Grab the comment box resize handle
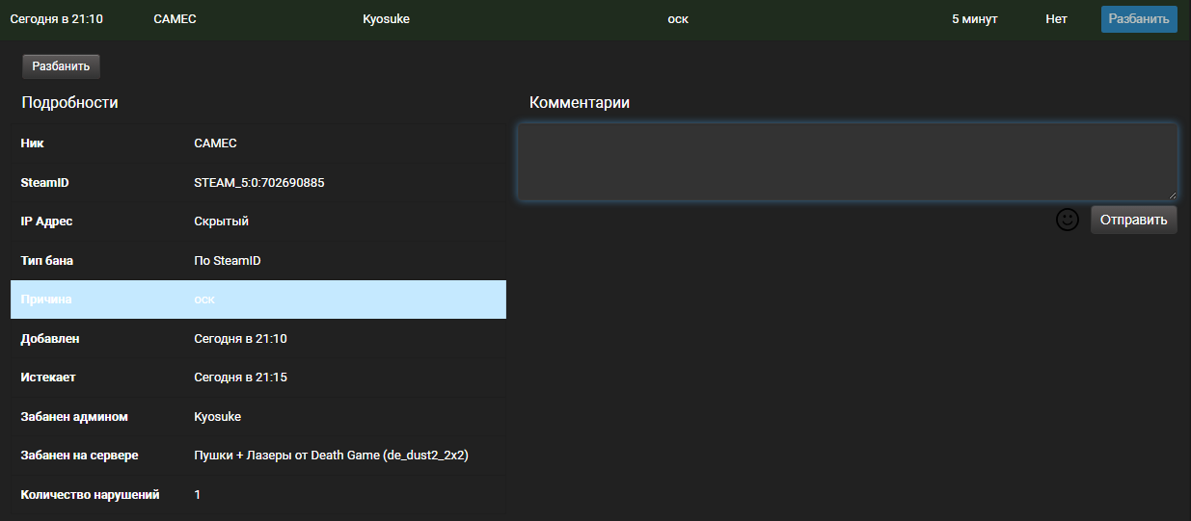Viewport: 1191px width, 521px height. (1172, 195)
